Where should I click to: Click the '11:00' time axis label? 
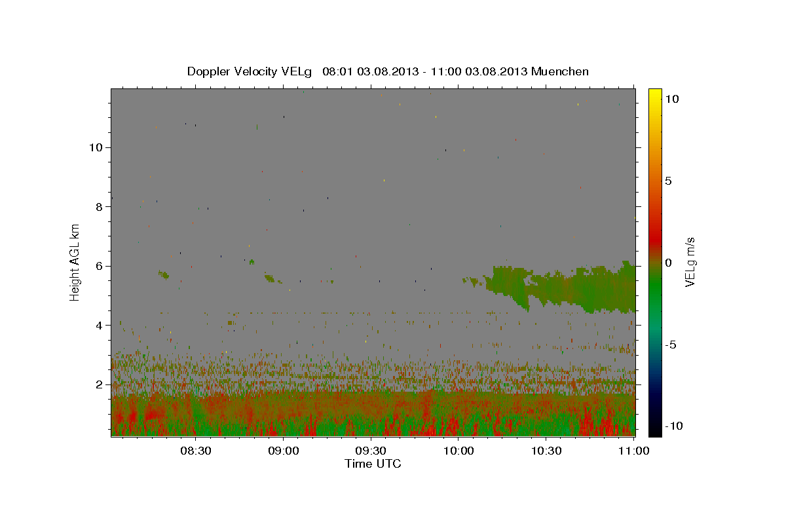(634, 451)
